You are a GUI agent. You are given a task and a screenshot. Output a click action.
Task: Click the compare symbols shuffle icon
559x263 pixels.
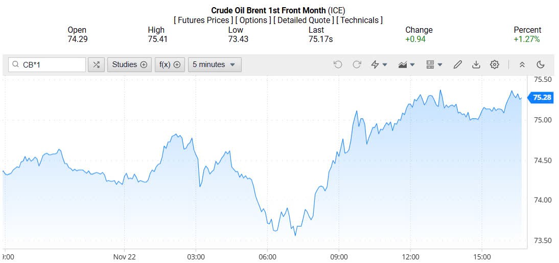point(96,64)
